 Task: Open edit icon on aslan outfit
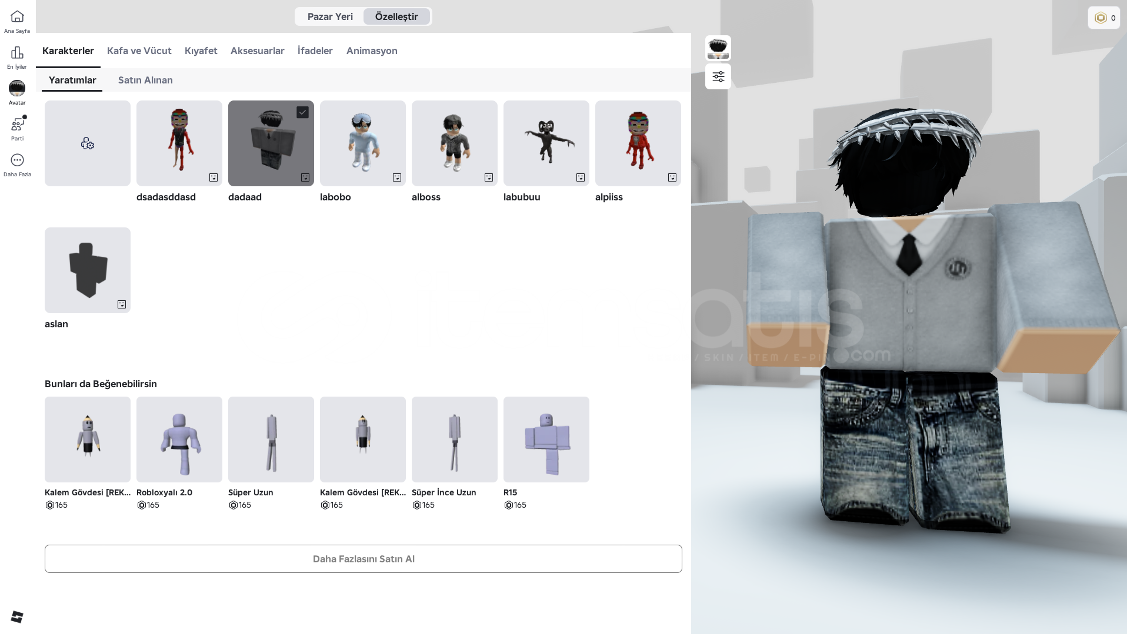(122, 304)
